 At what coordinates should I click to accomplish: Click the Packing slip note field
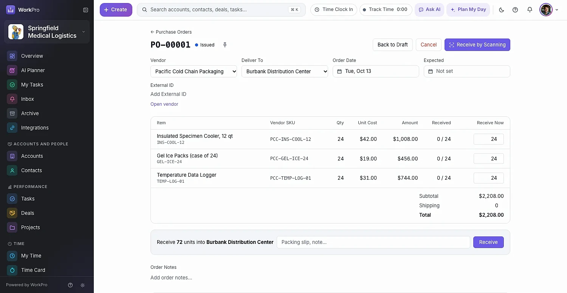click(373, 242)
